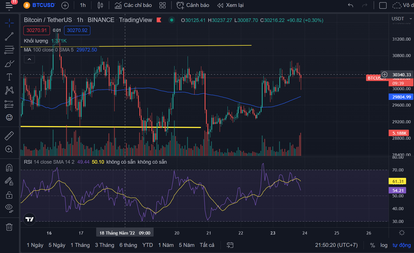Open the 1h timeframe selector

point(83,5)
